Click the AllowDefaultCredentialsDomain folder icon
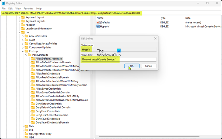The width and height of the screenshot is (222, 139). coord(33,62)
